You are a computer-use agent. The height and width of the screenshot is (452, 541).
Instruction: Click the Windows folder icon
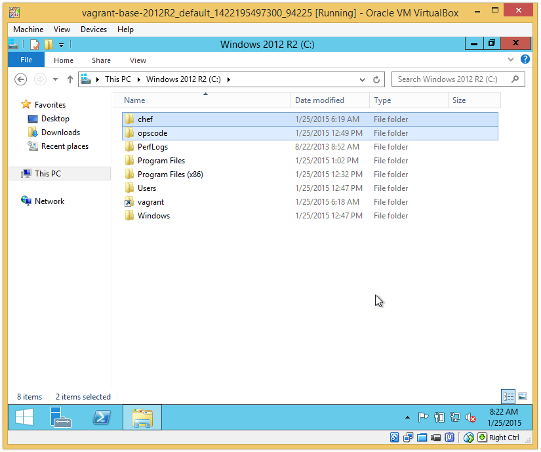point(129,216)
